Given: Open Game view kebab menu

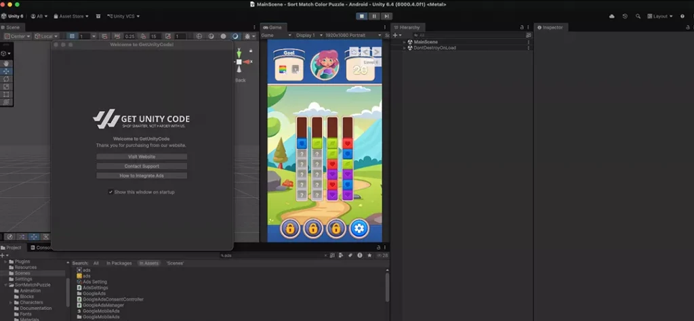Looking at the screenshot, I should coord(384,27).
